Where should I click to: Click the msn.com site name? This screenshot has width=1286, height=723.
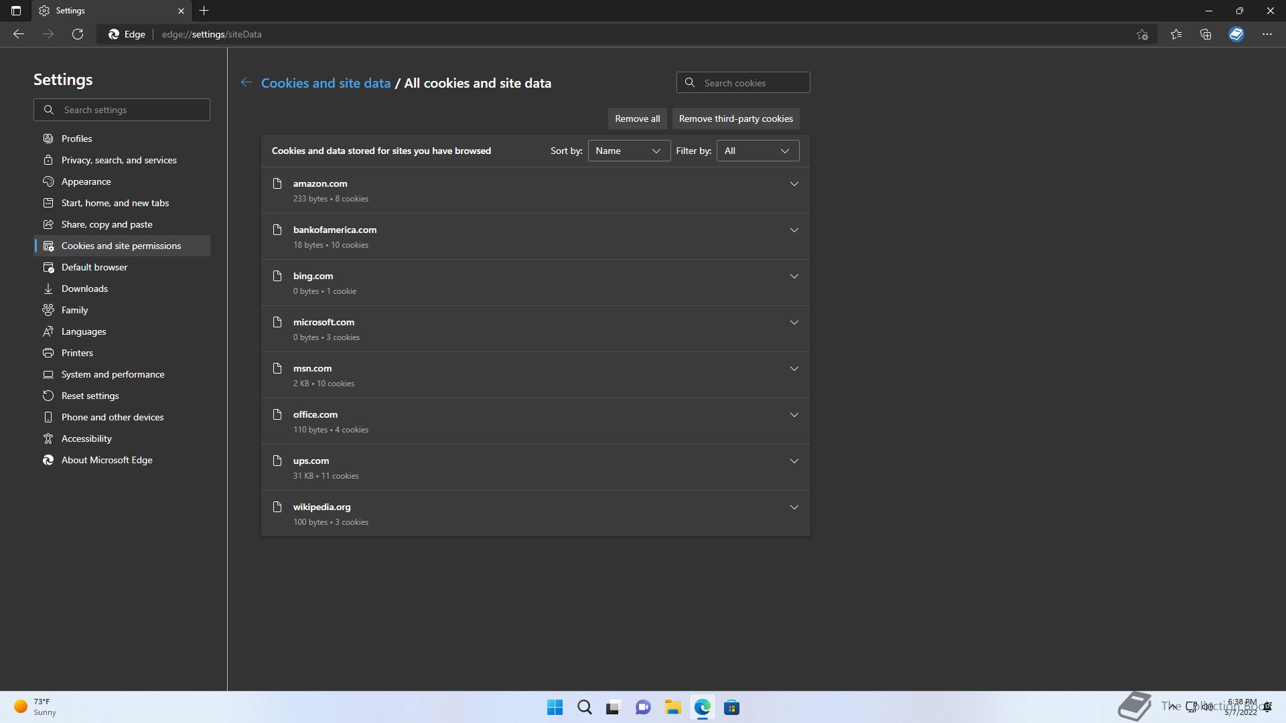point(312,368)
